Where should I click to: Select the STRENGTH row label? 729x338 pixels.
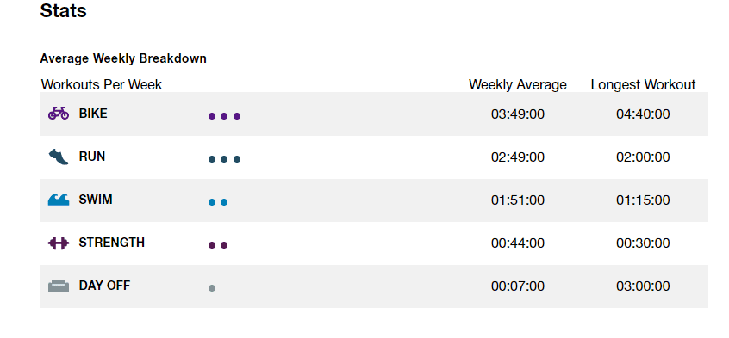tap(111, 243)
